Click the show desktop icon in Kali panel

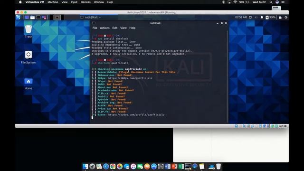27,18
